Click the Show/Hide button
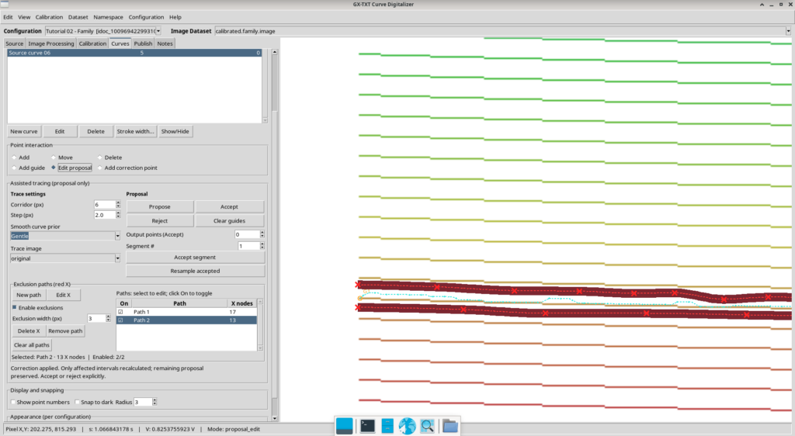The image size is (795, 436). [x=175, y=131]
